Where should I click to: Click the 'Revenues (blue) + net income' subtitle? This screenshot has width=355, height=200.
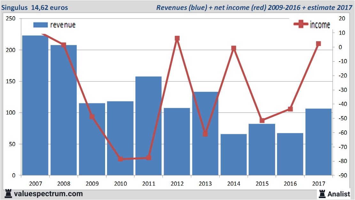click(x=254, y=7)
